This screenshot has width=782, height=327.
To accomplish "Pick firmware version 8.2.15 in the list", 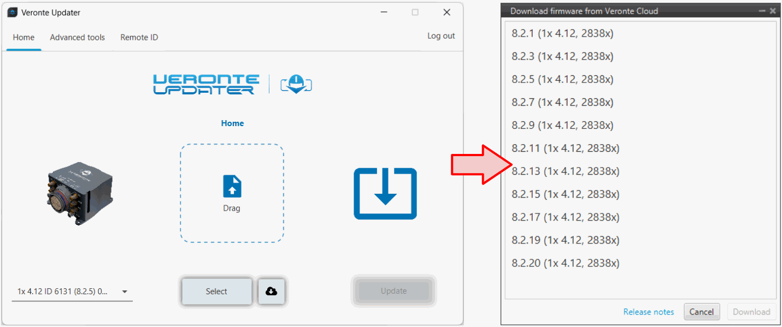I will 565,194.
